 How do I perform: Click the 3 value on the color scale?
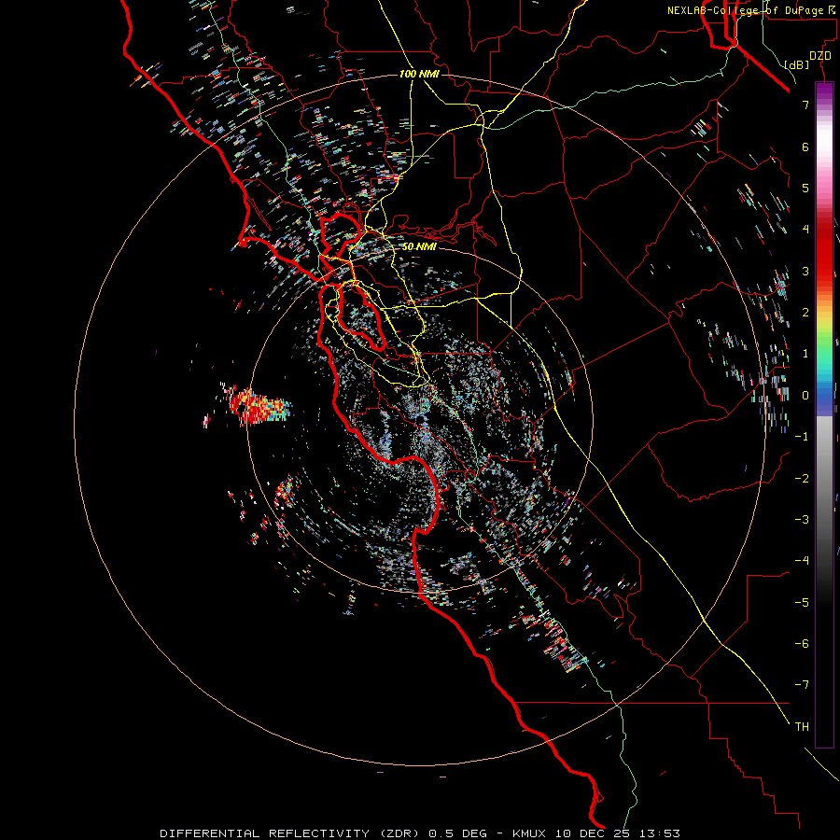coord(805,271)
